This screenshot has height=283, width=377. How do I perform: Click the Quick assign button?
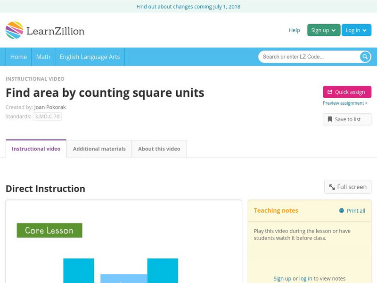[x=347, y=92]
